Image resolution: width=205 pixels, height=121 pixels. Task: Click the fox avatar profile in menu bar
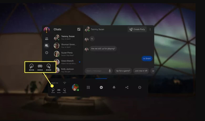coord(75,87)
